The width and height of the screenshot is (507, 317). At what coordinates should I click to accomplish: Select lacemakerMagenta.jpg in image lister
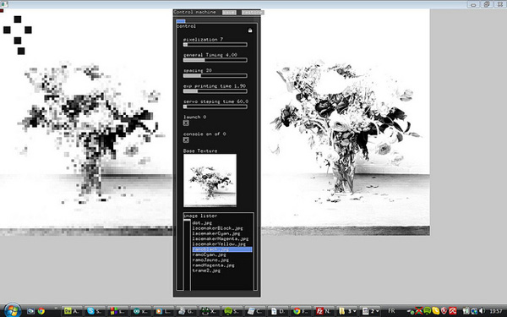(221, 238)
